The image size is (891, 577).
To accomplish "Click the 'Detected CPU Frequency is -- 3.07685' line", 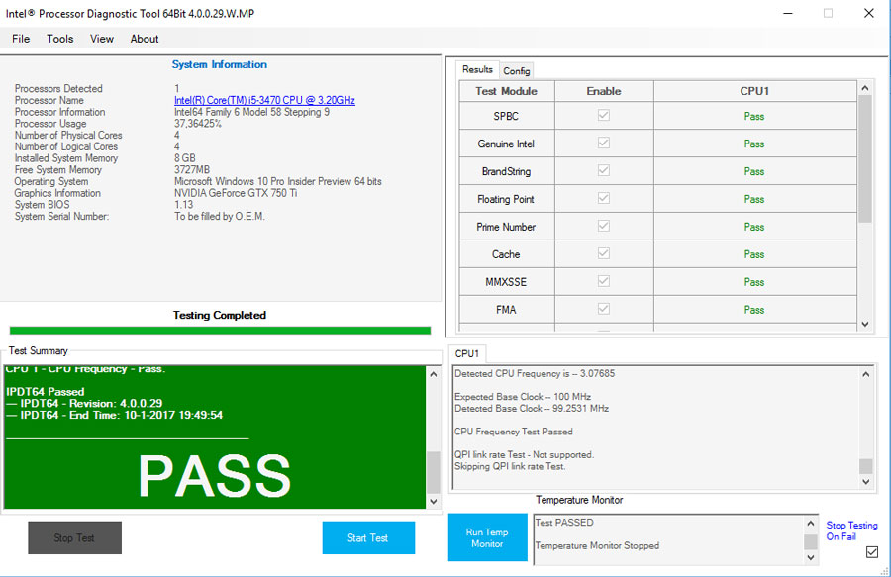I will coord(535,374).
